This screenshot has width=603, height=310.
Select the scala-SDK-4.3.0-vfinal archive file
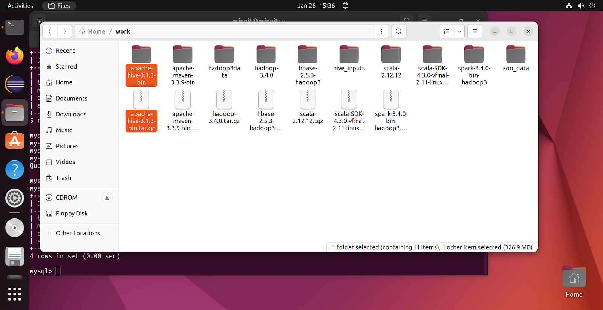click(x=349, y=111)
